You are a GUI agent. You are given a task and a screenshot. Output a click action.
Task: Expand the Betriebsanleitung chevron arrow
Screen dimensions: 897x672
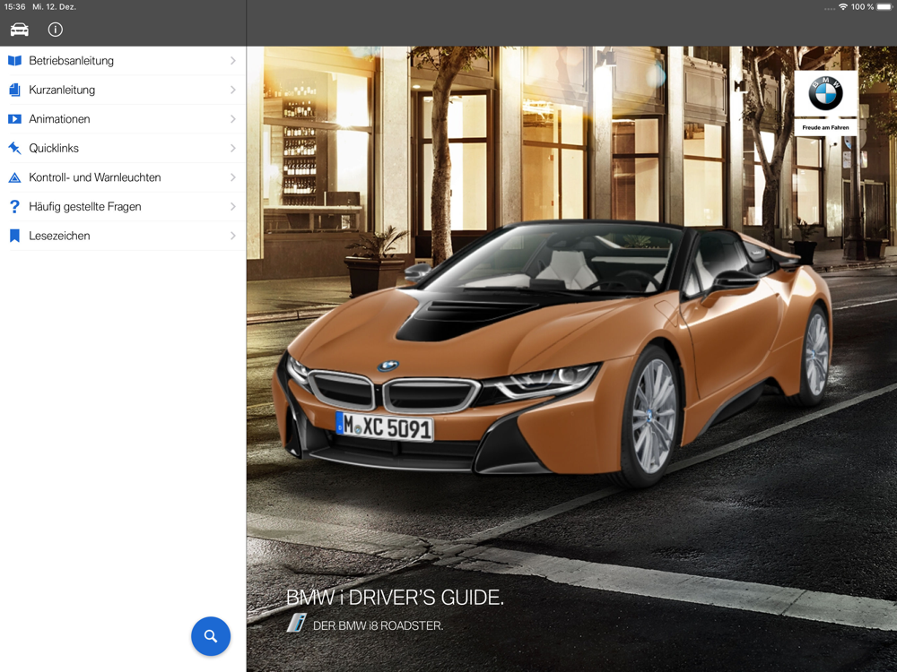point(233,61)
